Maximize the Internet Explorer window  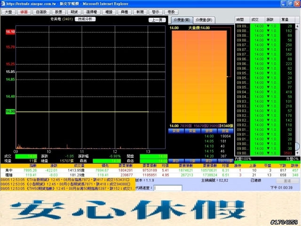[x=290, y=4]
